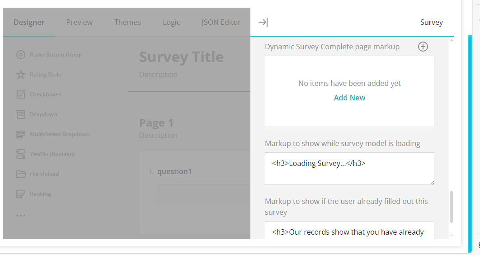Viewport: 480px width, 255px height.
Task: Open the Themes tab
Action: 127,22
